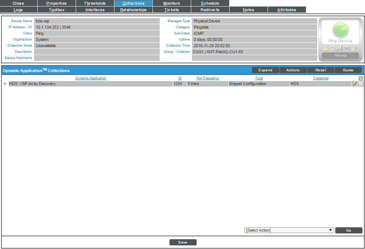Expand the HDS: VSP Array Discovery row
The height and width of the screenshot is (249, 365).
click(x=4, y=84)
